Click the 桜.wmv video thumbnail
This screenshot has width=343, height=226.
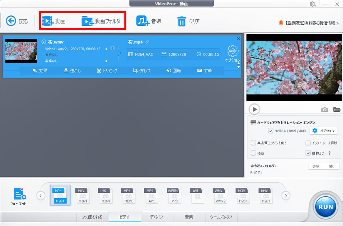21,51
